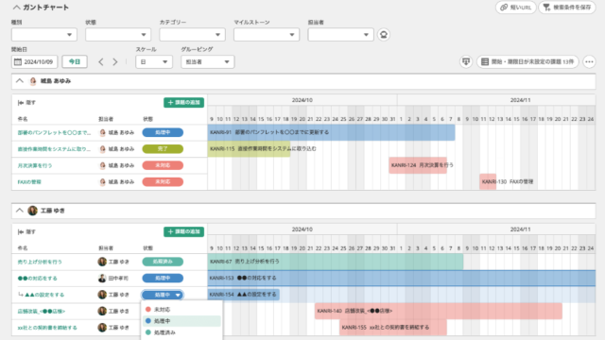Click 処理中 status badge for パンフレット row
Image resolution: width=605 pixels, height=340 pixels.
click(163, 132)
